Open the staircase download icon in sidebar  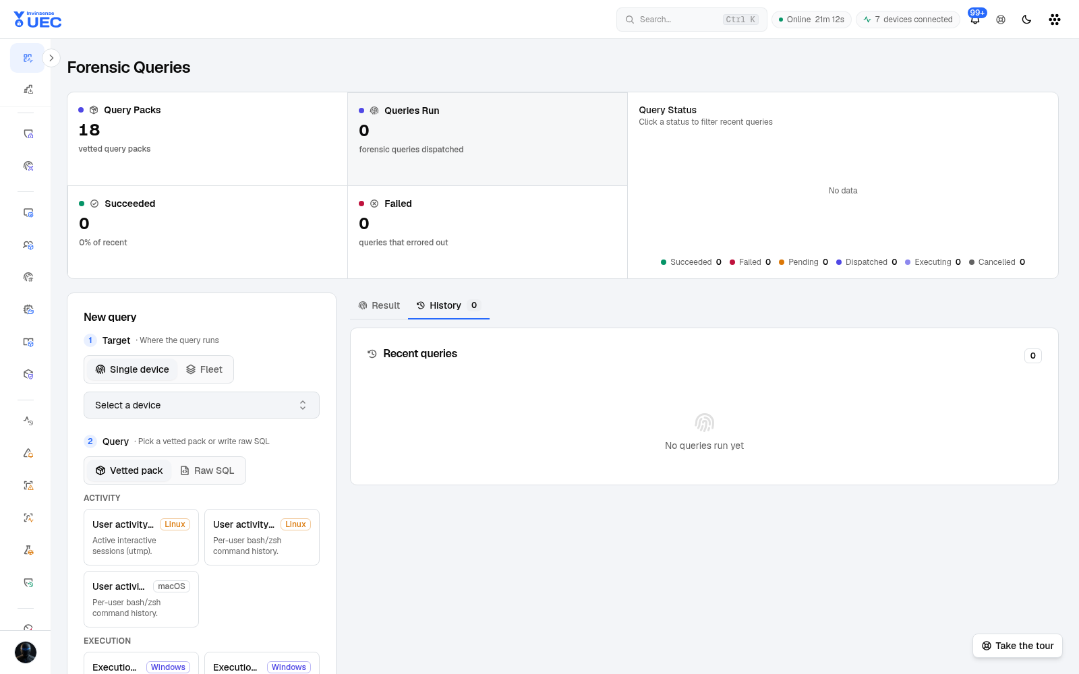click(28, 89)
